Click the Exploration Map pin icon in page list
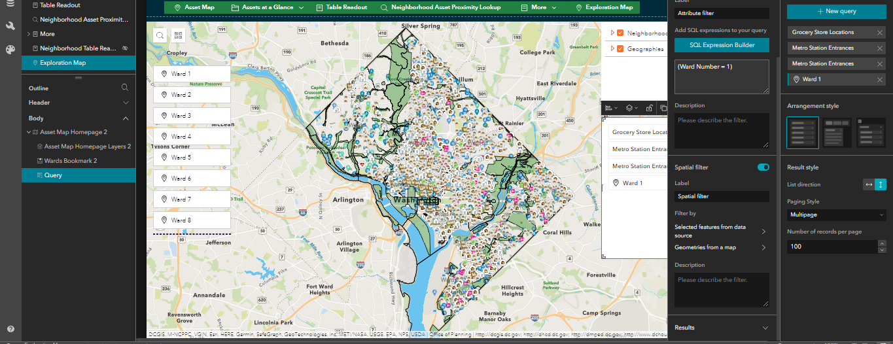The height and width of the screenshot is (344, 893). [35, 63]
